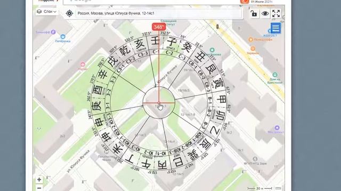
Task: Click the orange icon in top bar
Action: click(x=245, y=1)
